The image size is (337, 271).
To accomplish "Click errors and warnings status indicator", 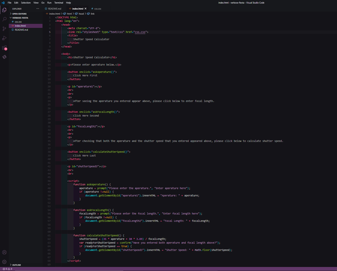I will point(7,269).
